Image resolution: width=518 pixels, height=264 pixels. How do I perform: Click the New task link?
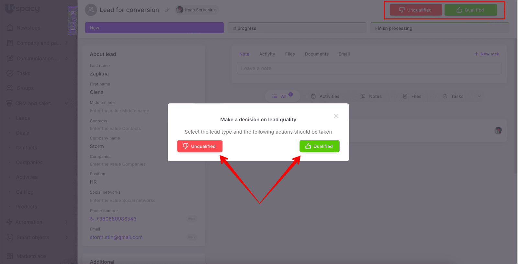coord(487,54)
